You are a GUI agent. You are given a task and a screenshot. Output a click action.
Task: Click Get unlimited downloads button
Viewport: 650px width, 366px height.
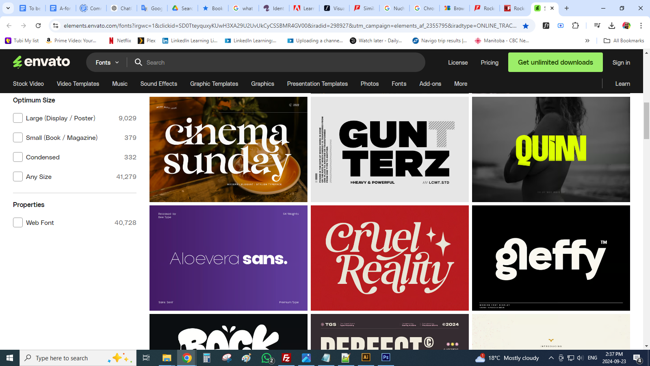[x=555, y=62]
